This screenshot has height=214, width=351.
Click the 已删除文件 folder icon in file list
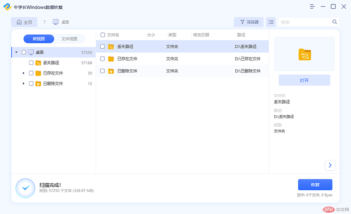(x=111, y=71)
